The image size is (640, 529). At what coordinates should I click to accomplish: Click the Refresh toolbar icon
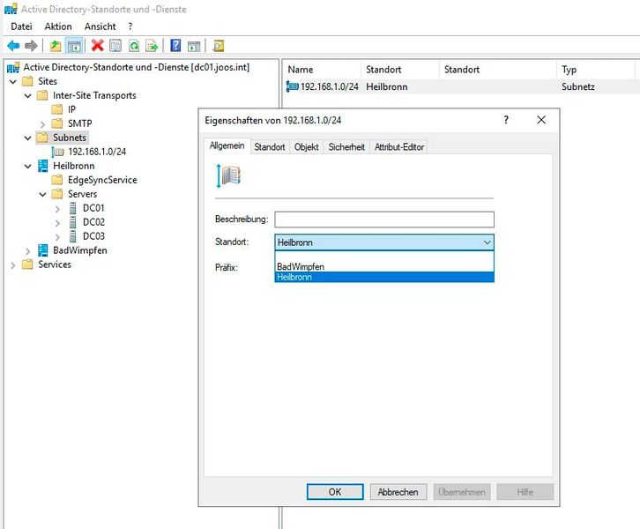(x=134, y=46)
